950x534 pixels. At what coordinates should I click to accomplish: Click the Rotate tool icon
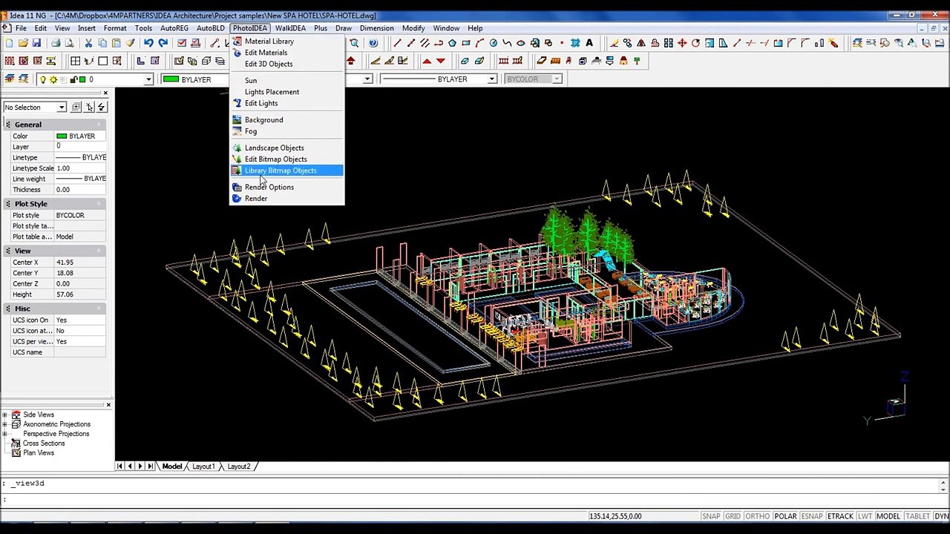tap(695, 43)
